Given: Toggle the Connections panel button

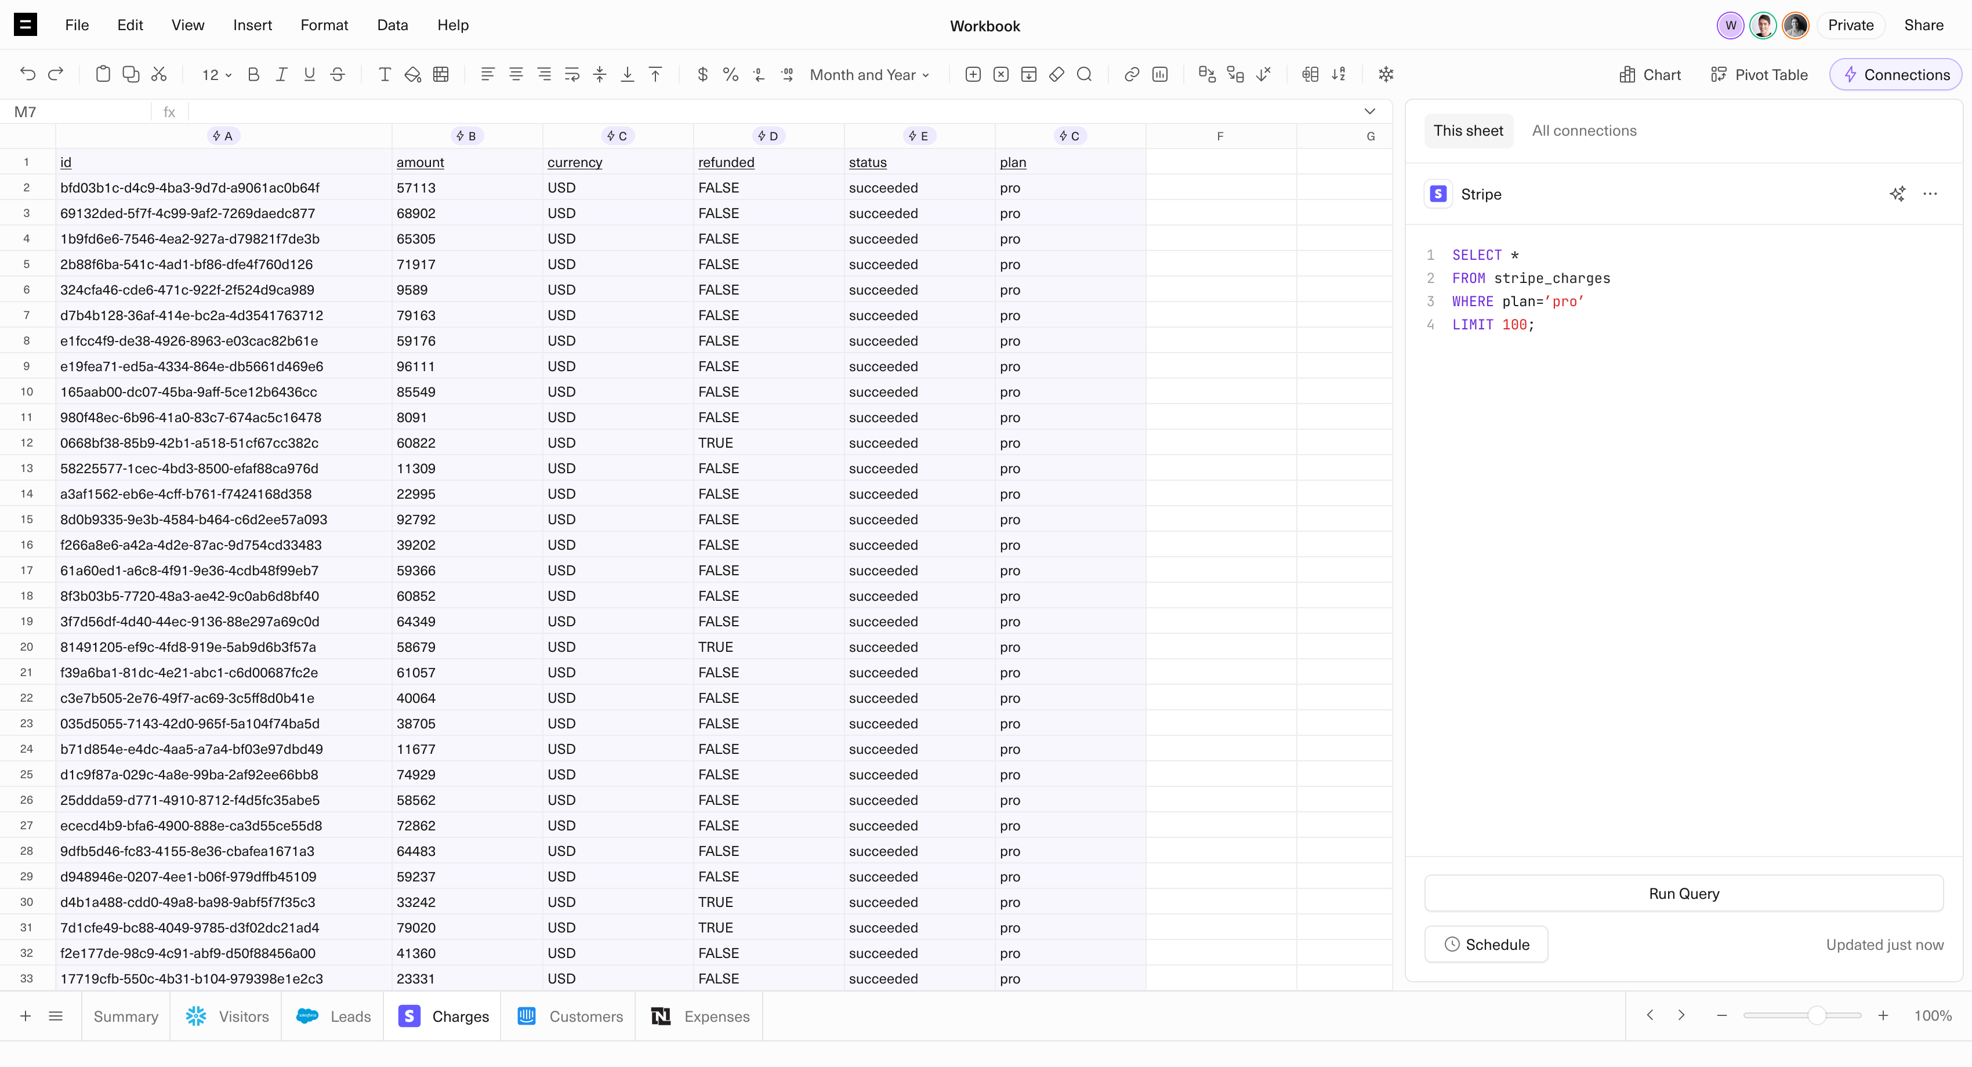Looking at the screenshot, I should pos(1895,74).
